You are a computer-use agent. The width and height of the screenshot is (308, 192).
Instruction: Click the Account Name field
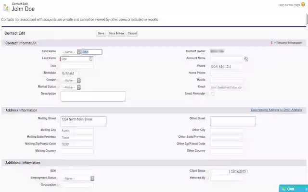pyautogui.click(x=227, y=59)
